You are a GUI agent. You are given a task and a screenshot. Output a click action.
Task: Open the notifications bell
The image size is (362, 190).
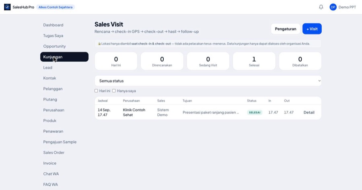click(321, 7)
